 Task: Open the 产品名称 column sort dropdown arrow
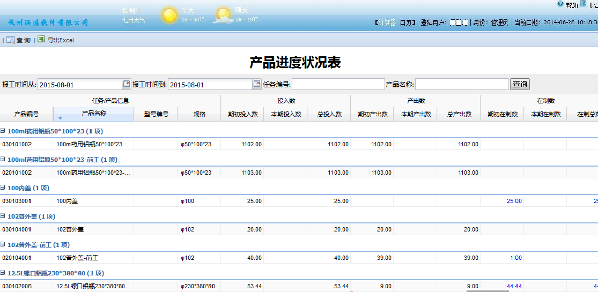tap(60, 118)
